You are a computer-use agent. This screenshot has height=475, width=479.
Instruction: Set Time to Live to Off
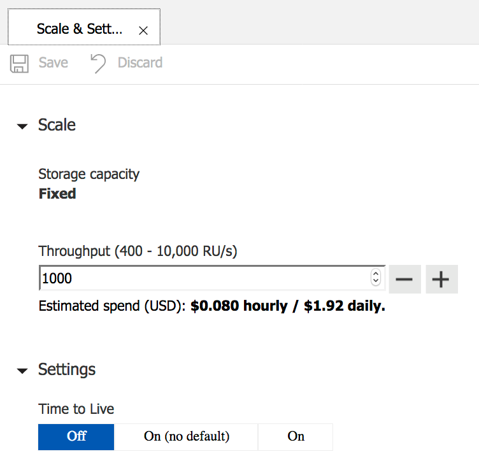pyautogui.click(x=76, y=437)
